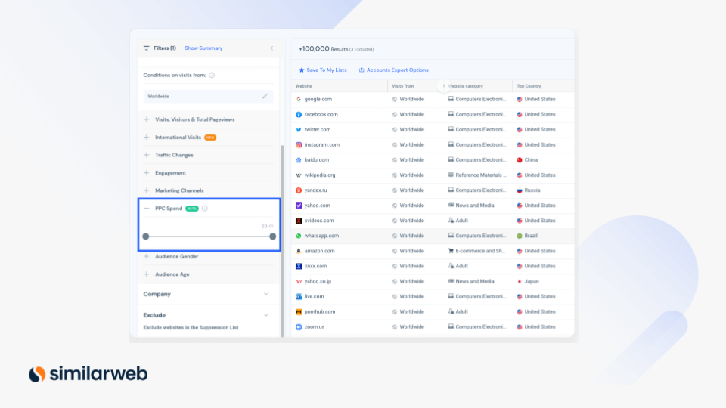Click right handle of PPC Spend slider
Image resolution: width=726 pixels, height=408 pixels.
click(272, 236)
